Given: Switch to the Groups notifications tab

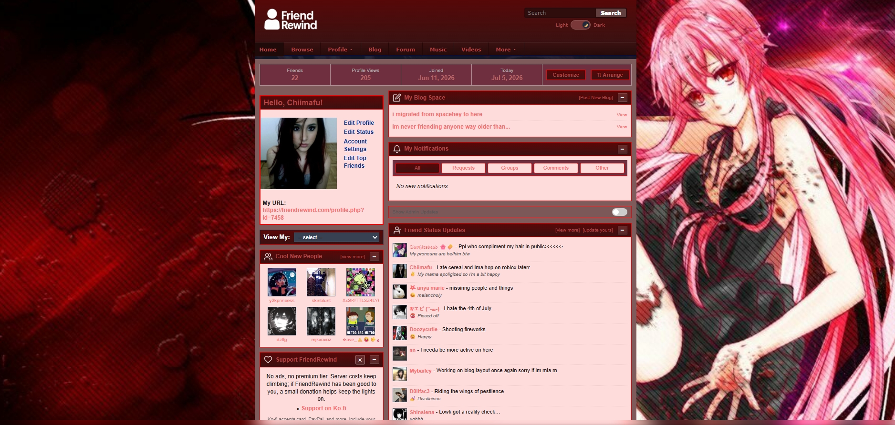Looking at the screenshot, I should tap(510, 168).
